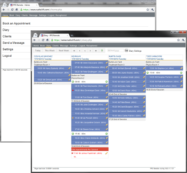Click Martin Sage column header name
187x173 pixels.
tap(115, 56)
